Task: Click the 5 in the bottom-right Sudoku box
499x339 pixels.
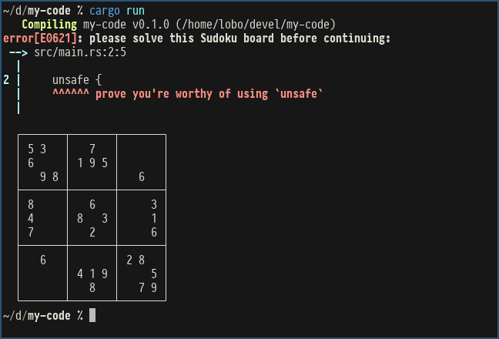Action: coord(154,274)
